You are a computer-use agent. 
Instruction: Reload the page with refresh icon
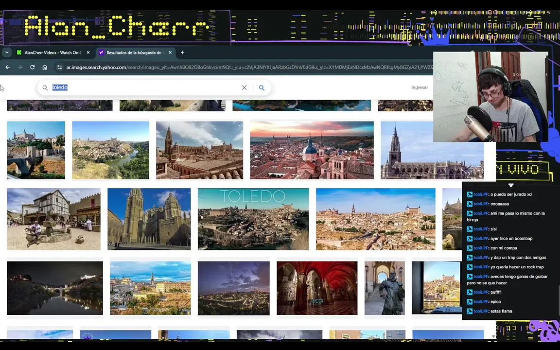(x=32, y=67)
